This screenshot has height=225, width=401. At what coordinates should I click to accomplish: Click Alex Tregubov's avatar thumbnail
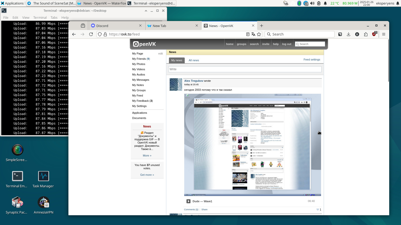(176, 84)
